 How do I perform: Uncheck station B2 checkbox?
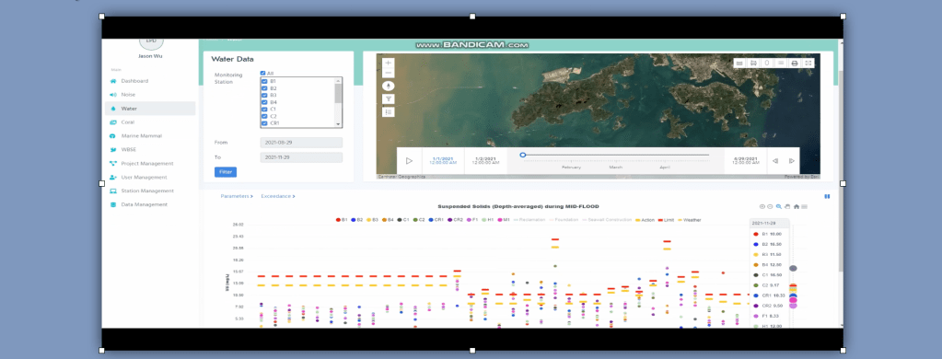click(x=265, y=88)
